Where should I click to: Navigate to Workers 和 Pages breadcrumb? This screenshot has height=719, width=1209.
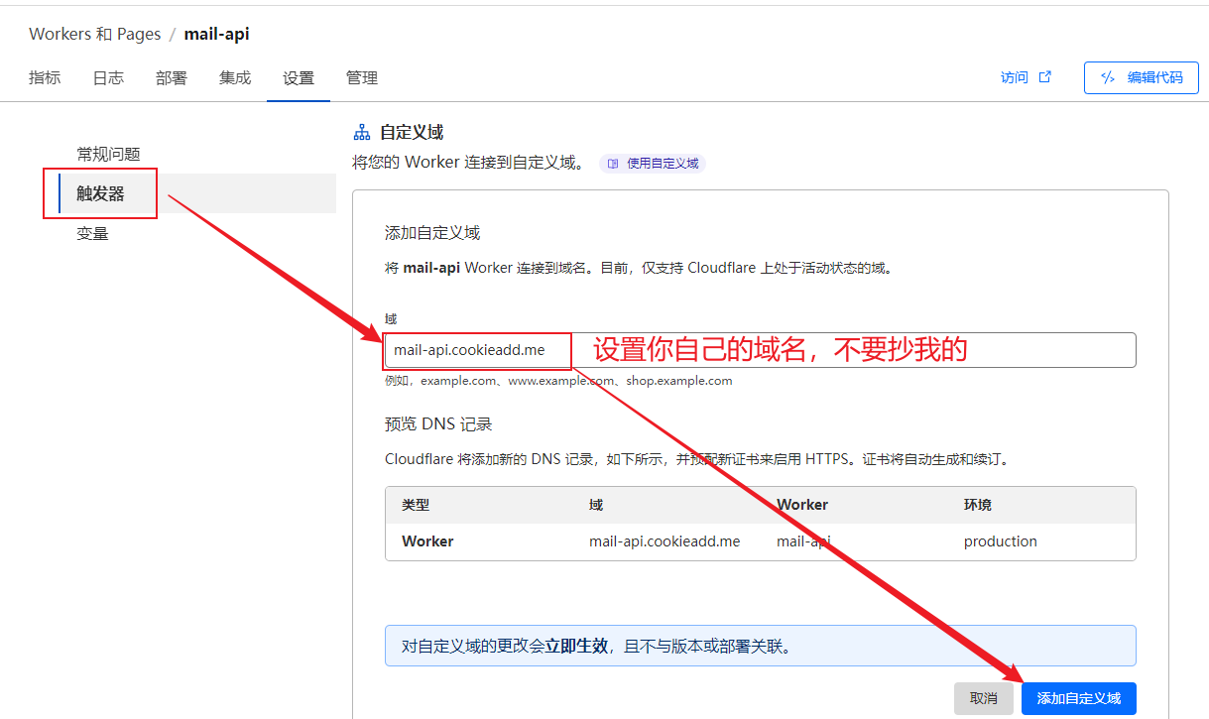coord(95,34)
